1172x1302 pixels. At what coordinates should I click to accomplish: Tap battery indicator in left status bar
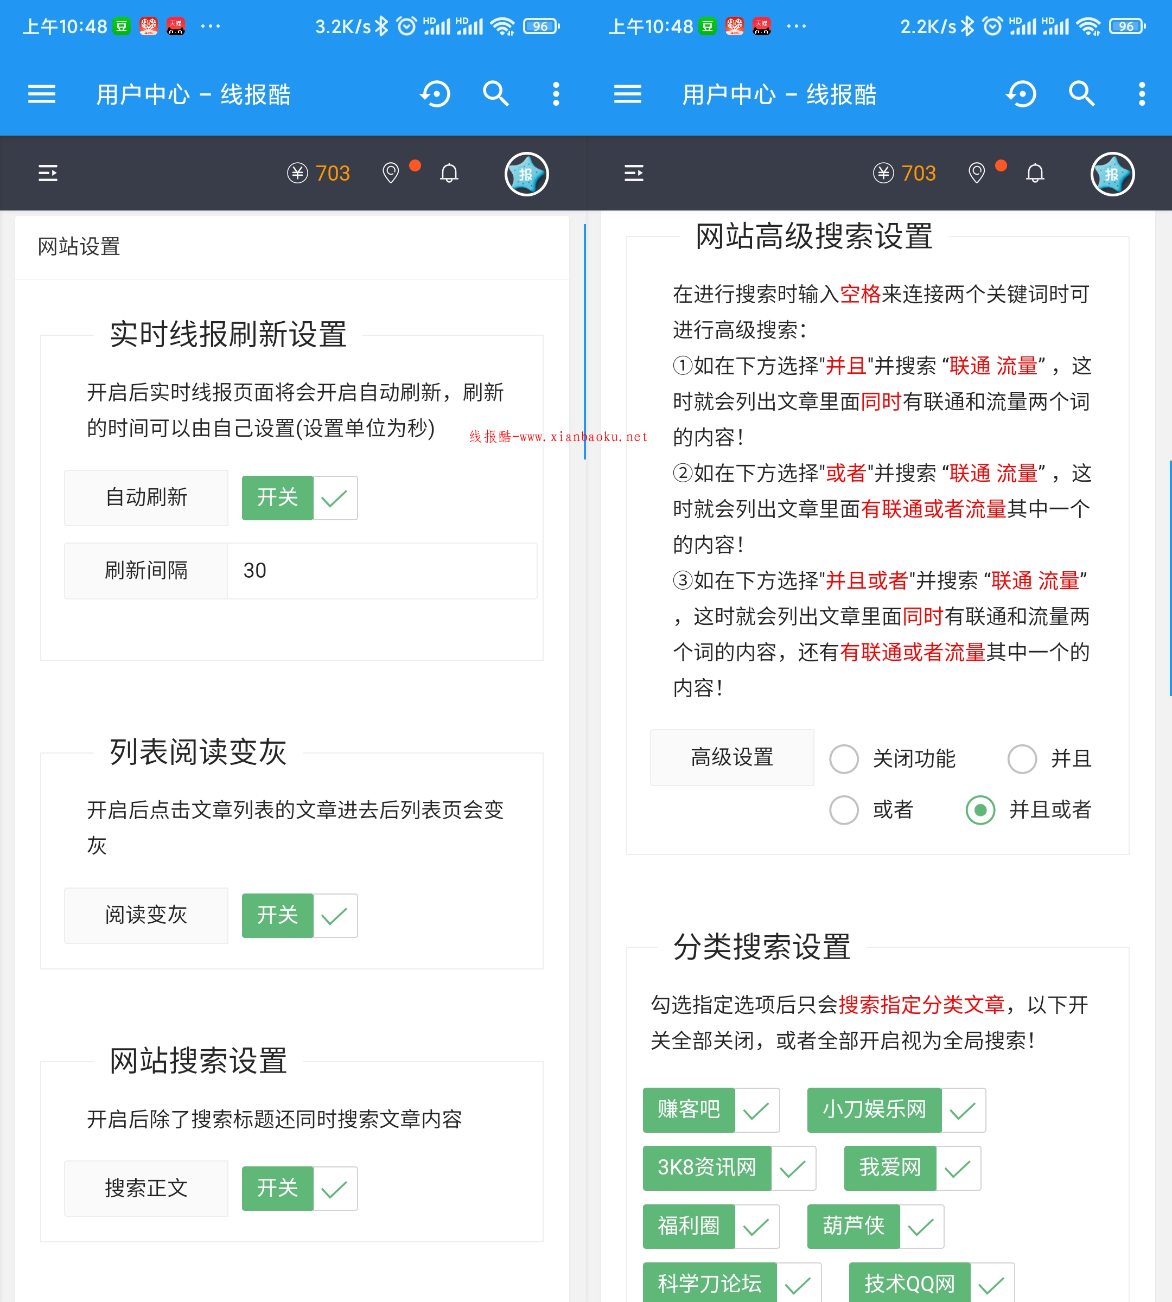coord(542,27)
